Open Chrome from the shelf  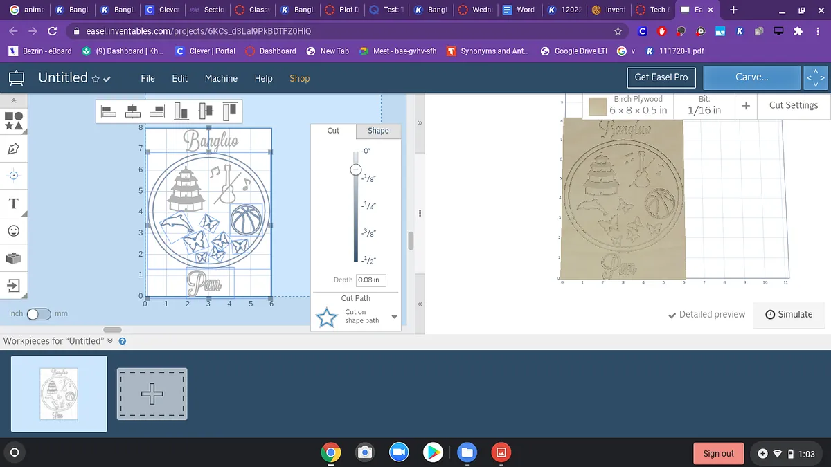[330, 453]
